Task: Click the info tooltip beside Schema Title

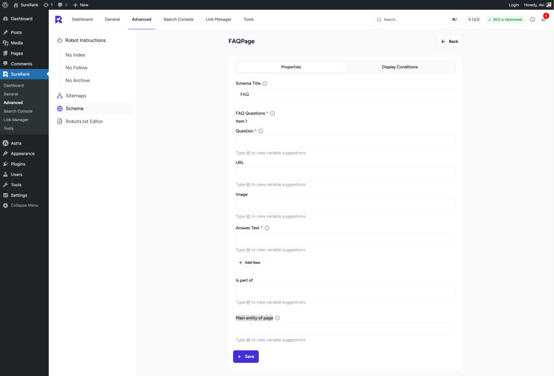Action: tap(265, 83)
